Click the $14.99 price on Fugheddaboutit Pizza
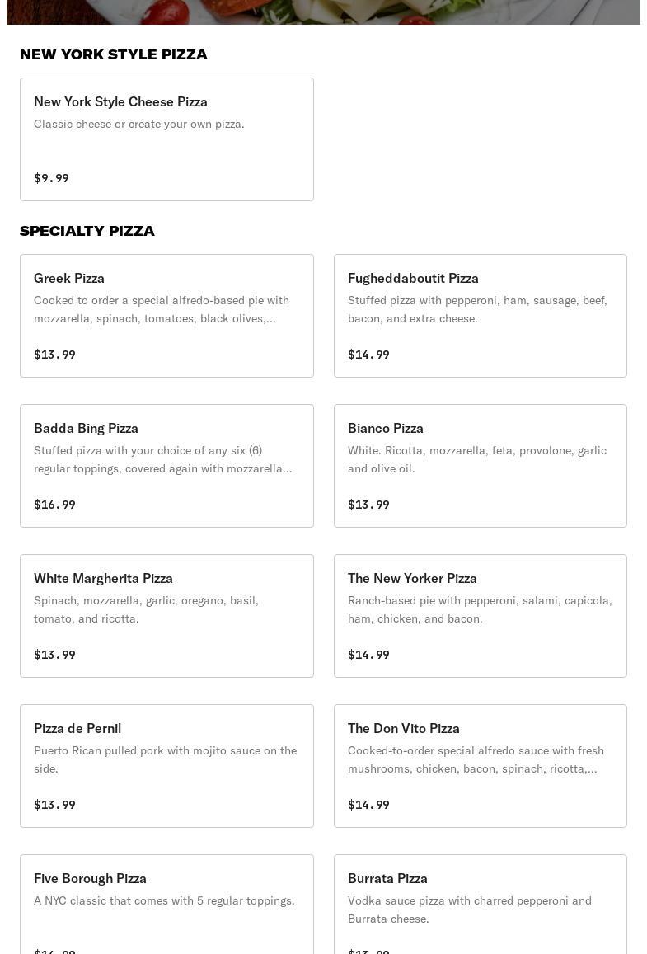Image resolution: width=647 pixels, height=954 pixels. (x=368, y=355)
